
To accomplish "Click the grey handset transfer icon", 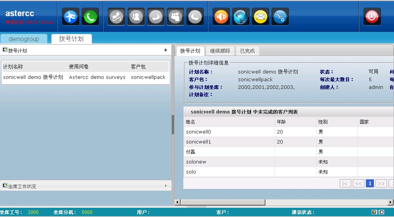I will coord(117,17).
